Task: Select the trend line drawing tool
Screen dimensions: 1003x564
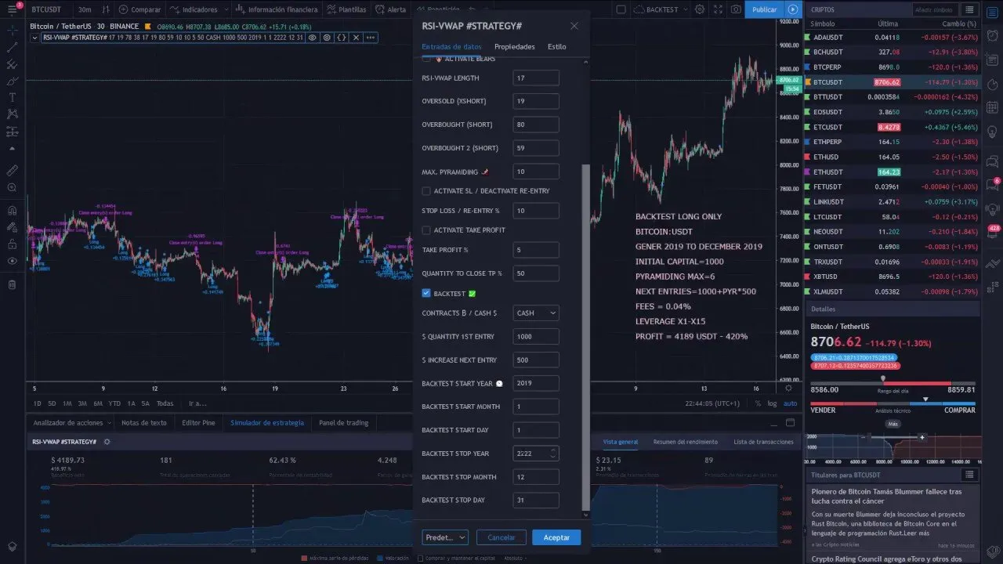Action: click(x=12, y=48)
